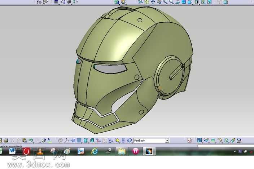This screenshot has height=169, width=254.
Task: Click the pink round taskbar icon
Action: point(136,151)
